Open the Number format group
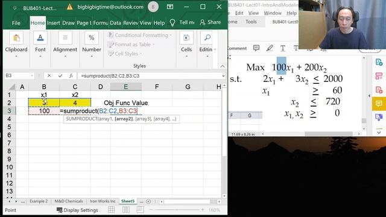 92,45
